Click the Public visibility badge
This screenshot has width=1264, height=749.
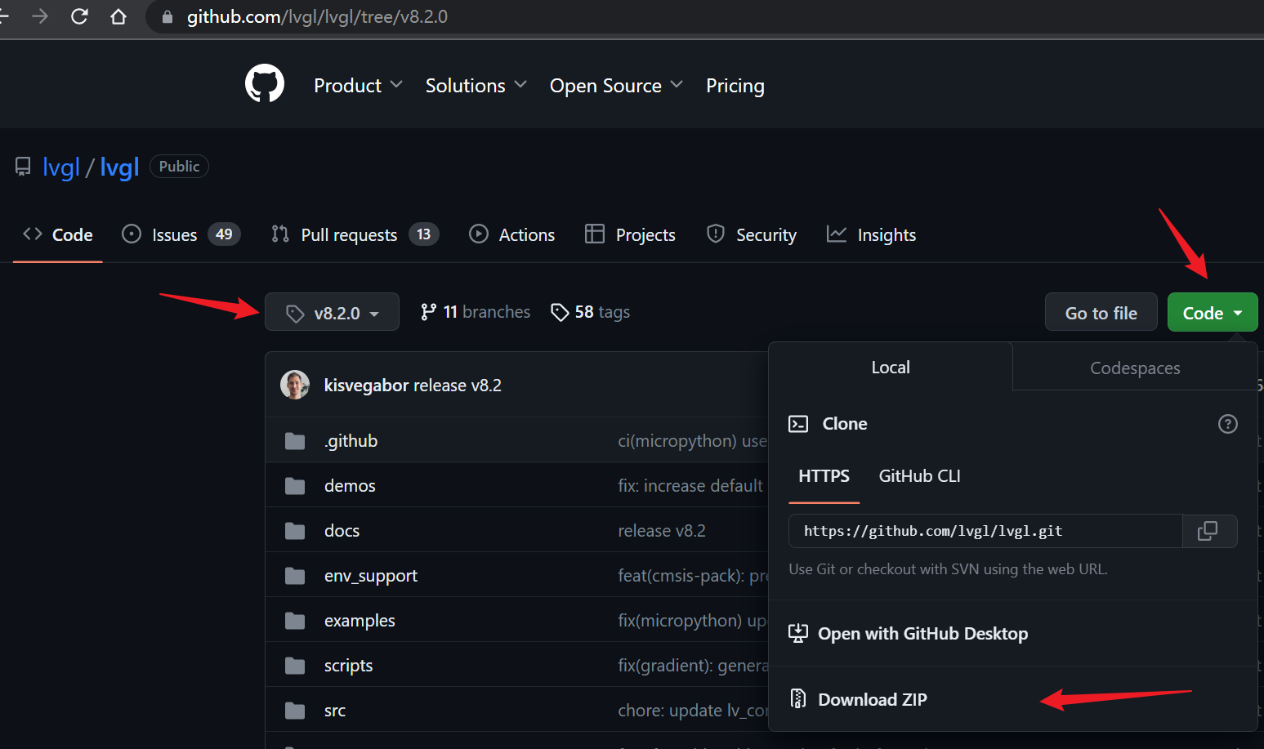click(x=179, y=167)
